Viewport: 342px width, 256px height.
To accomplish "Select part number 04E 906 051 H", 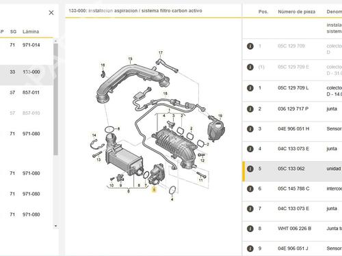I will point(293,129).
